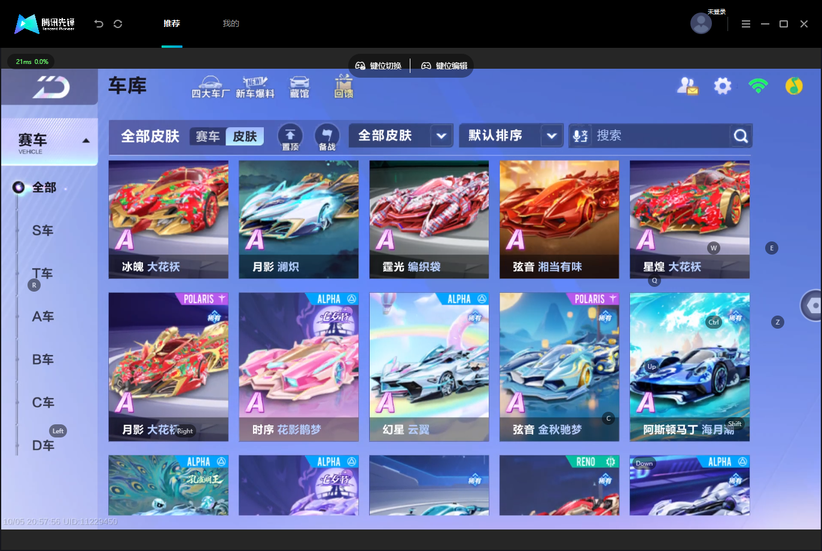822x551 pixels.
Task: Open the launcher hamburger menu
Action: 745,24
